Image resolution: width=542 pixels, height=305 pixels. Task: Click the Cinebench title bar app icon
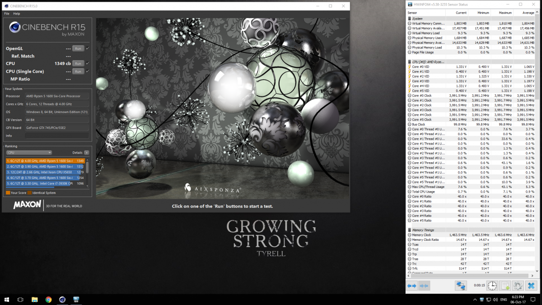[5, 6]
